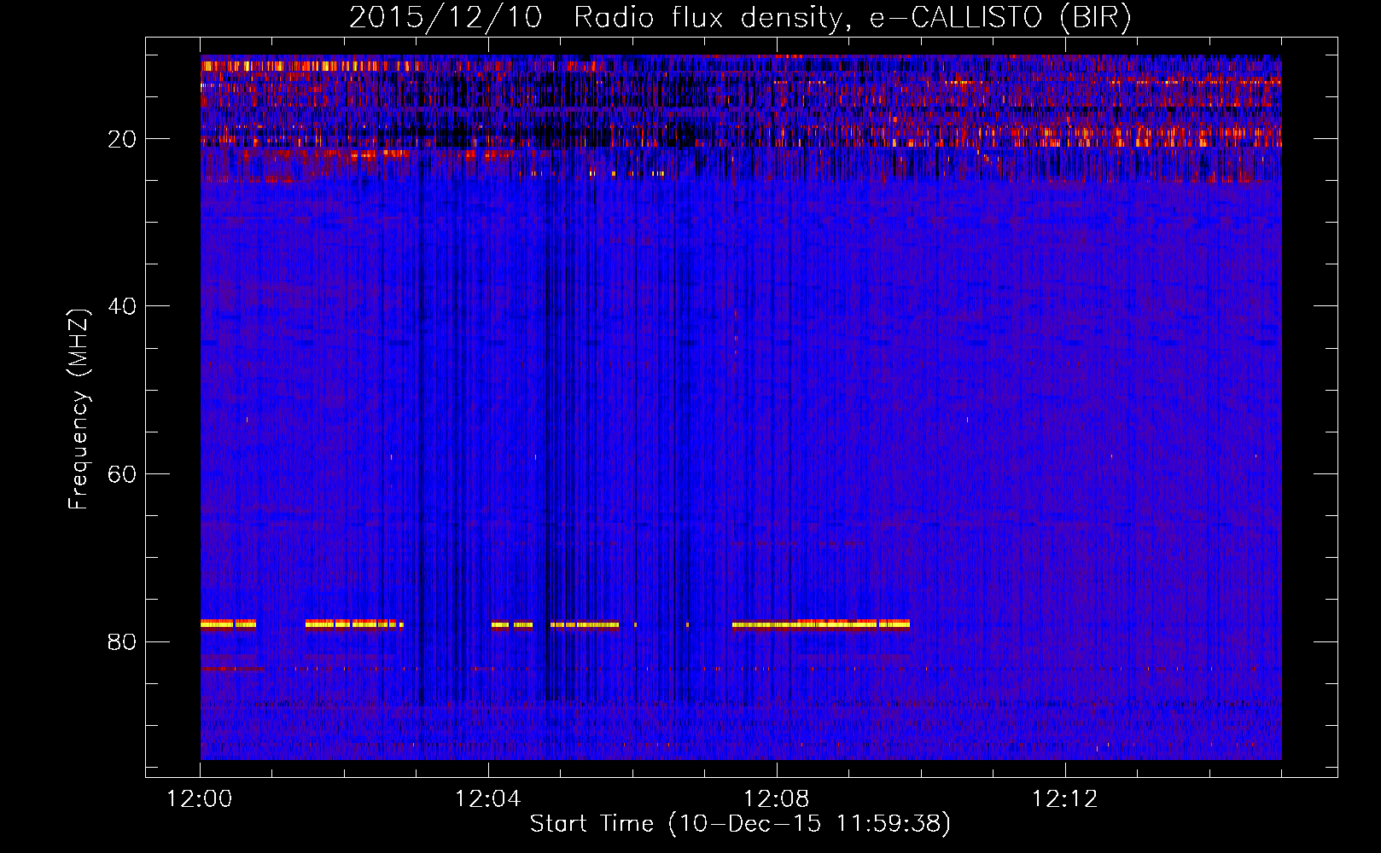This screenshot has width=1381, height=853.
Task: Click the '12:12' time axis label
Action: (x=1064, y=799)
